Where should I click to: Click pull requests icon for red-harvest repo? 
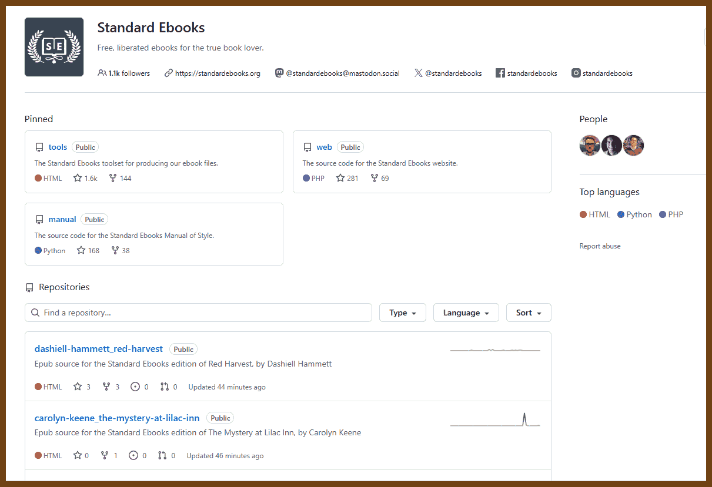coord(163,387)
